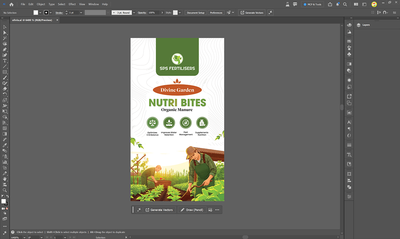Open the File menu
Screen dimensions: 400x239
pos(23,4)
